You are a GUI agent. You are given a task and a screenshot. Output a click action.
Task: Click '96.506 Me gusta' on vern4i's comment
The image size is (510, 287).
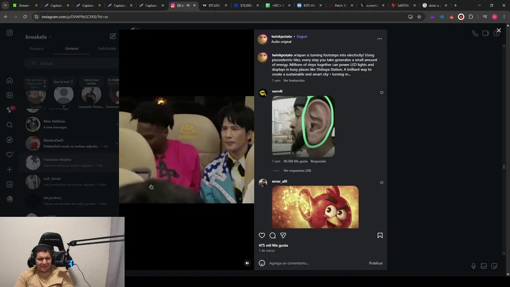[x=295, y=161]
